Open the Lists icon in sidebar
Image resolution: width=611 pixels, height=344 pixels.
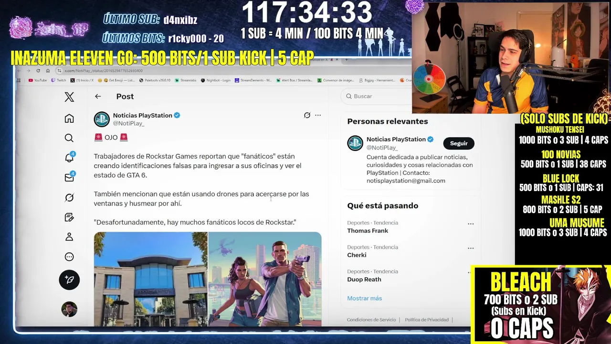[x=69, y=217]
